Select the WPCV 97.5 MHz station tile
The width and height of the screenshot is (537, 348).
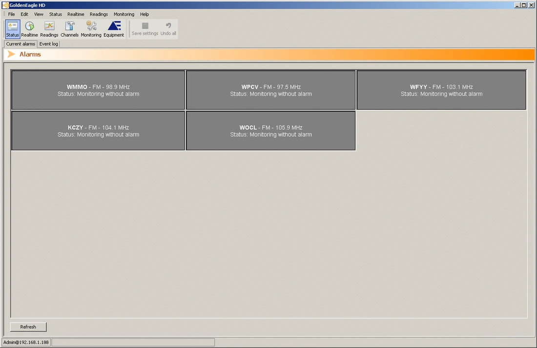(271, 90)
